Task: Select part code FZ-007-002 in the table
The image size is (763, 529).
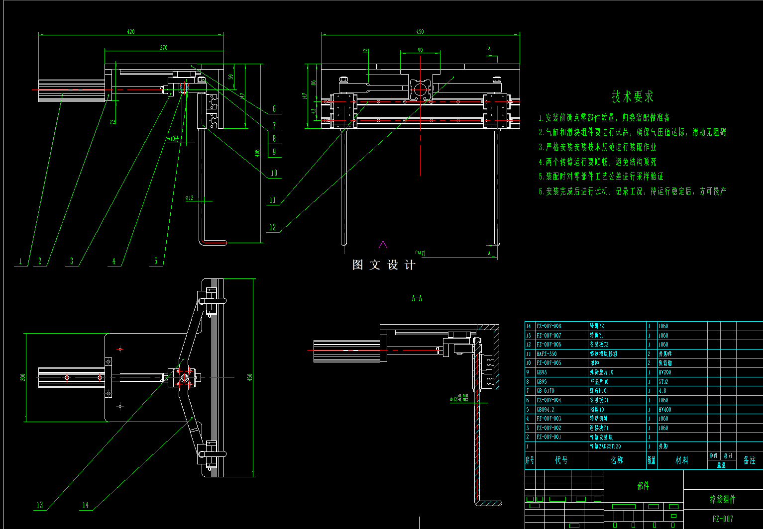Action: click(548, 428)
